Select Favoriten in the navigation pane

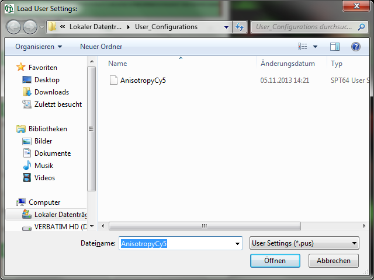coord(43,68)
